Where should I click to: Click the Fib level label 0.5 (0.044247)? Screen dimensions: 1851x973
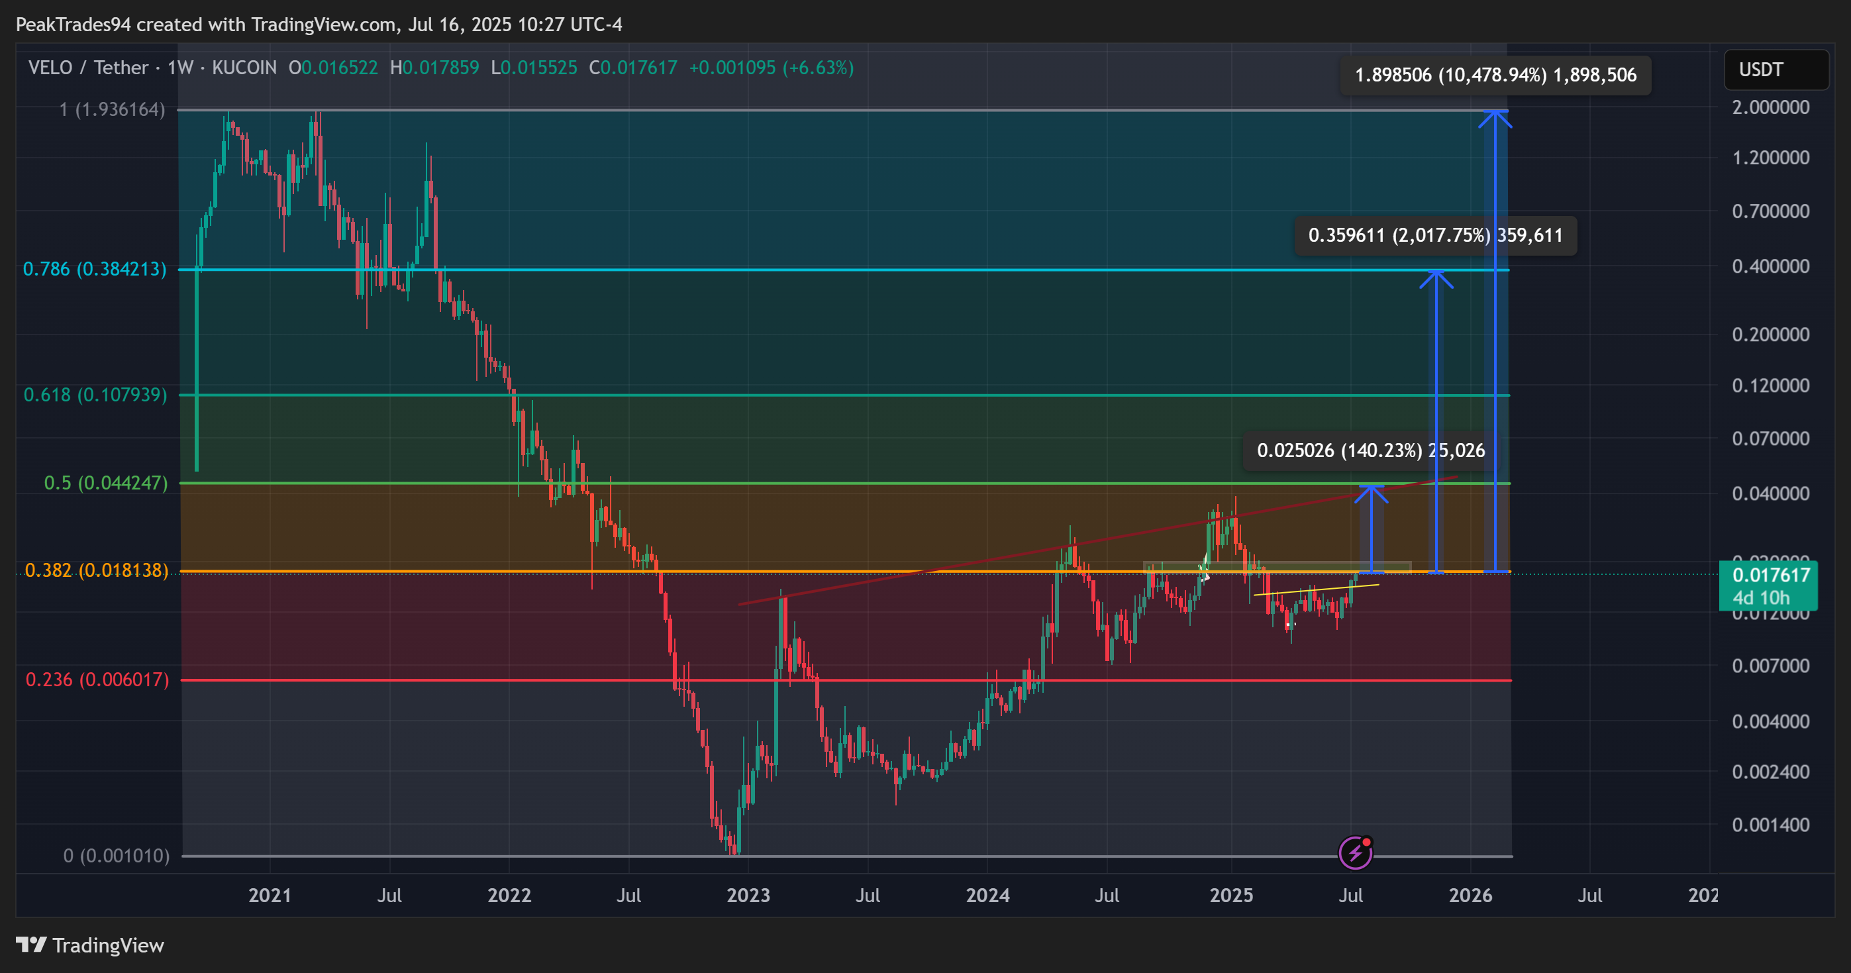tap(107, 483)
